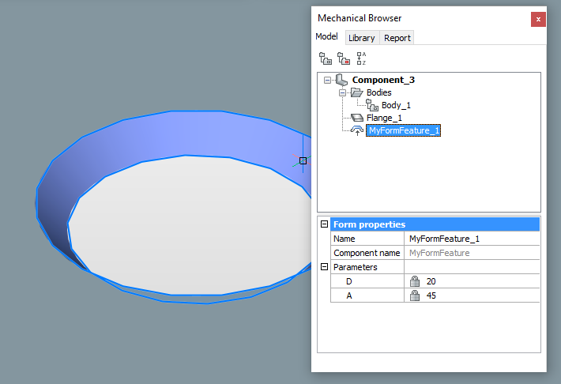Click the value 20 of parameter D
The width and height of the screenshot is (561, 384).
[431, 281]
